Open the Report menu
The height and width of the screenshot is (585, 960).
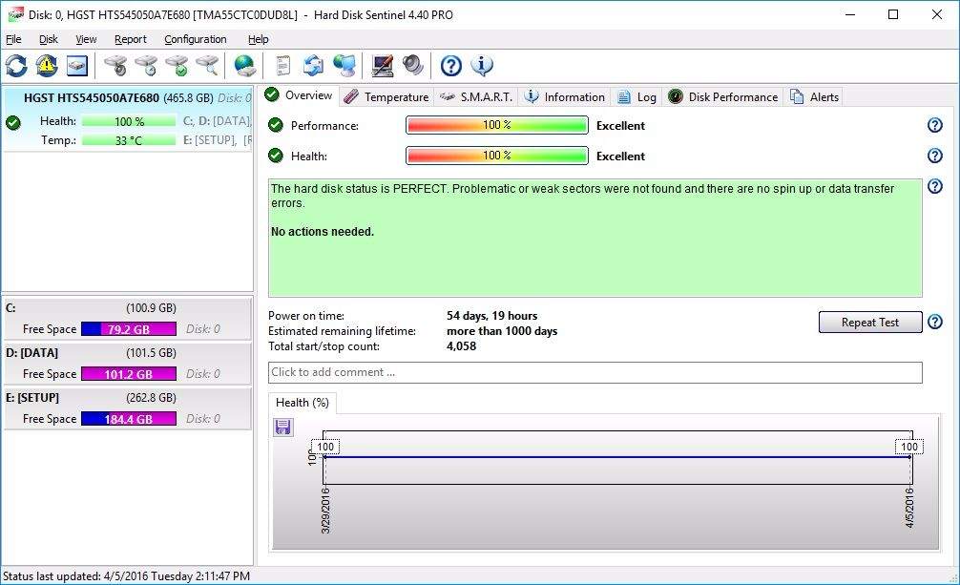pos(131,39)
